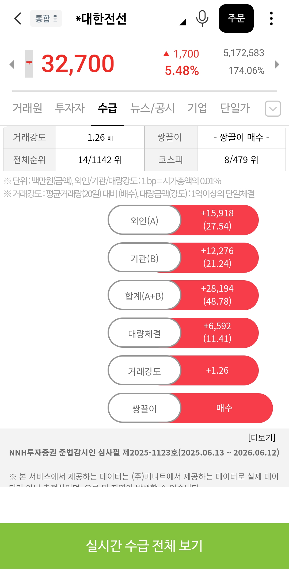
Task: Expand the tab list chevron
Action: pyautogui.click(x=273, y=109)
